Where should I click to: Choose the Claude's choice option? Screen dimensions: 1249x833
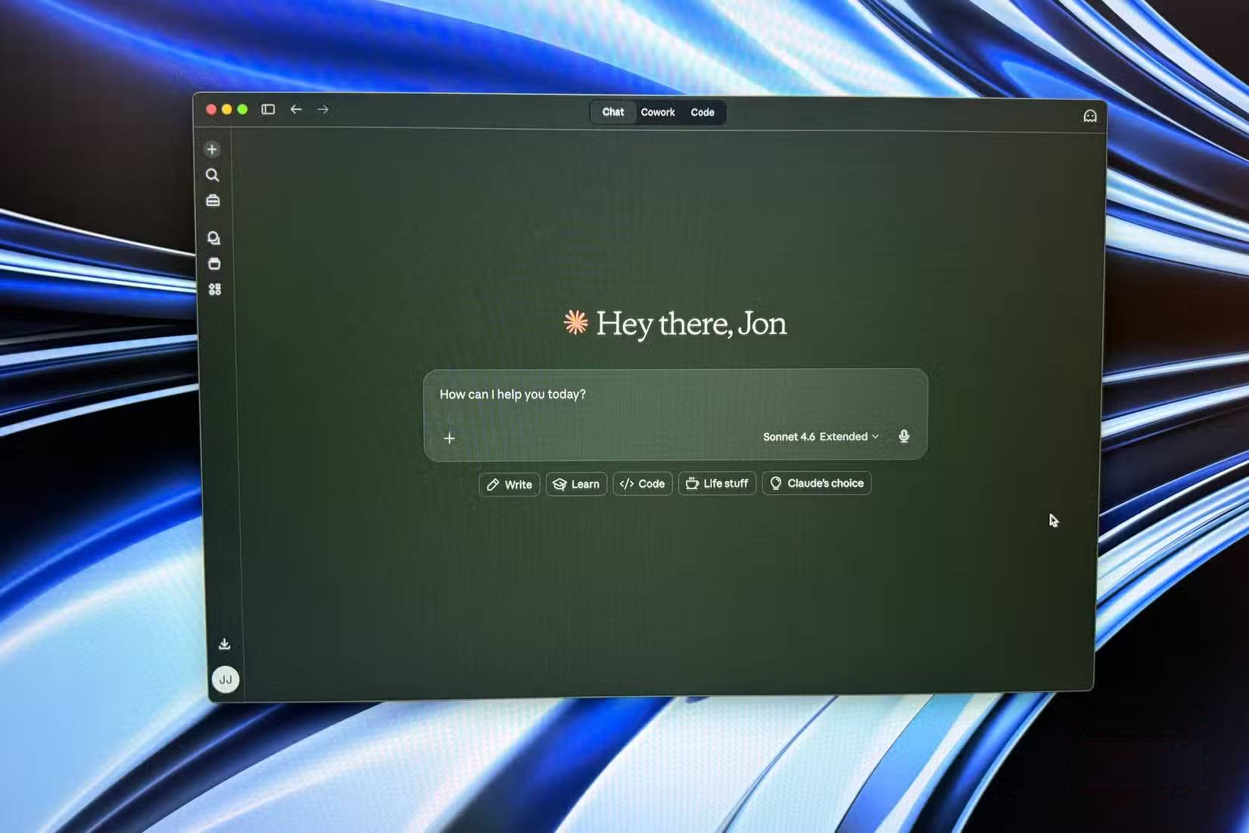point(816,483)
